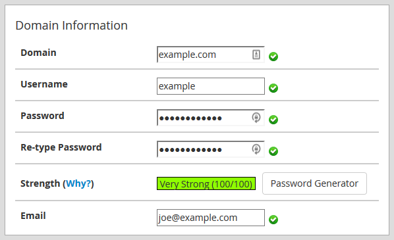Screen dimensions: 394x240
Task: Click the contact card icon in Domain field
Action: (x=256, y=55)
